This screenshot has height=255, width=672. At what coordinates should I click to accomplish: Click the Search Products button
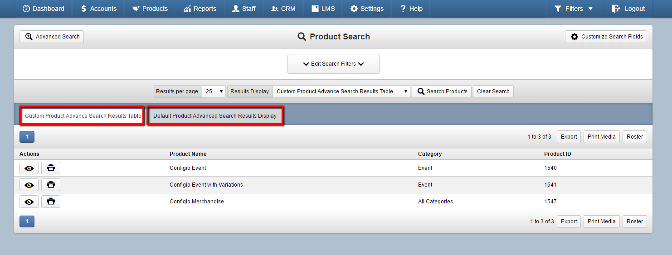click(442, 91)
